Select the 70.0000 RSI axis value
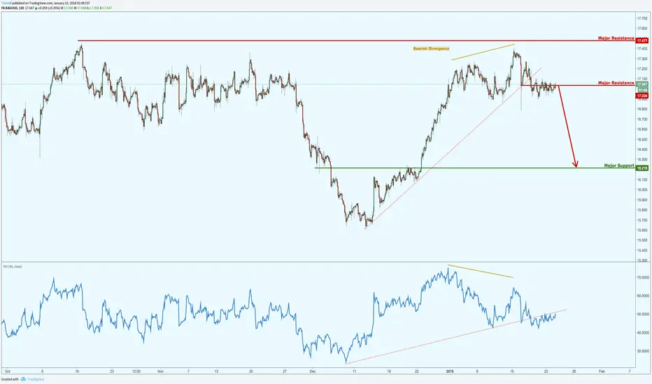Viewport: 652px width, 384px height. 643,277
